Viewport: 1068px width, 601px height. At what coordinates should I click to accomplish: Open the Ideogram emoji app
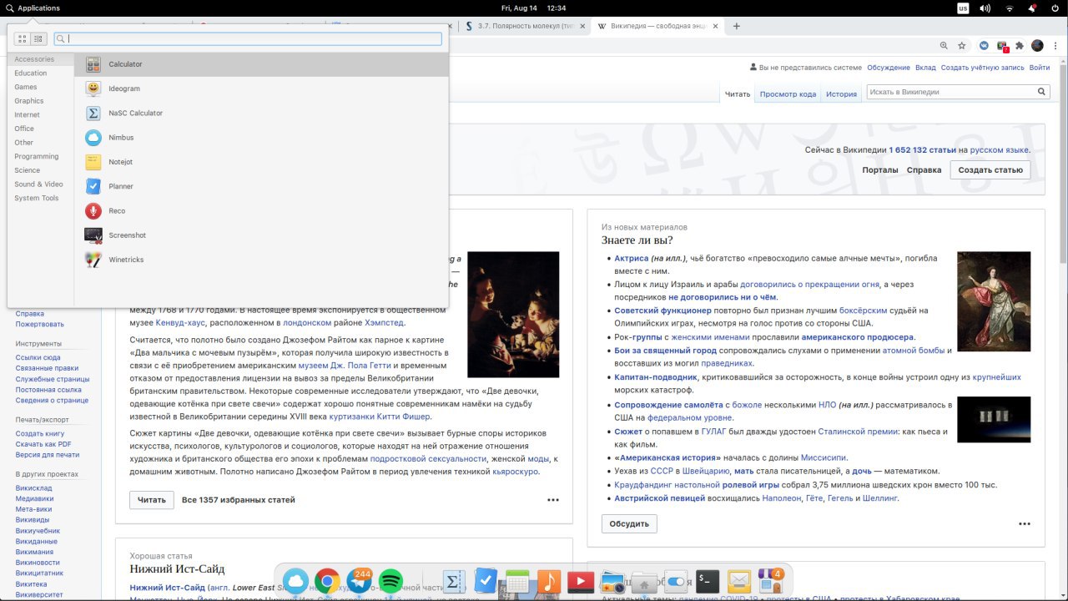pos(261,88)
